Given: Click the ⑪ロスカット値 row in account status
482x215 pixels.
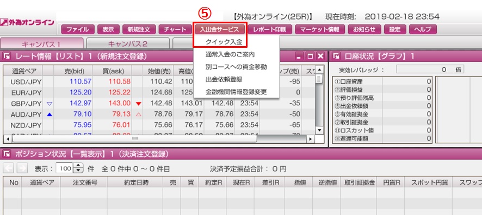Looking at the screenshot, I should point(382,130).
